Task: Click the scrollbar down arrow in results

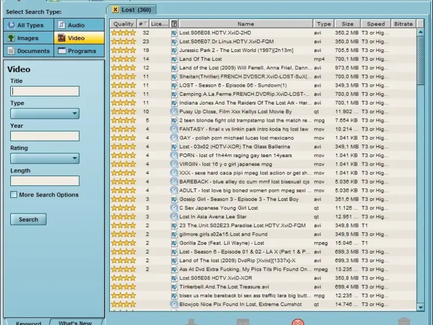Action: point(421,307)
